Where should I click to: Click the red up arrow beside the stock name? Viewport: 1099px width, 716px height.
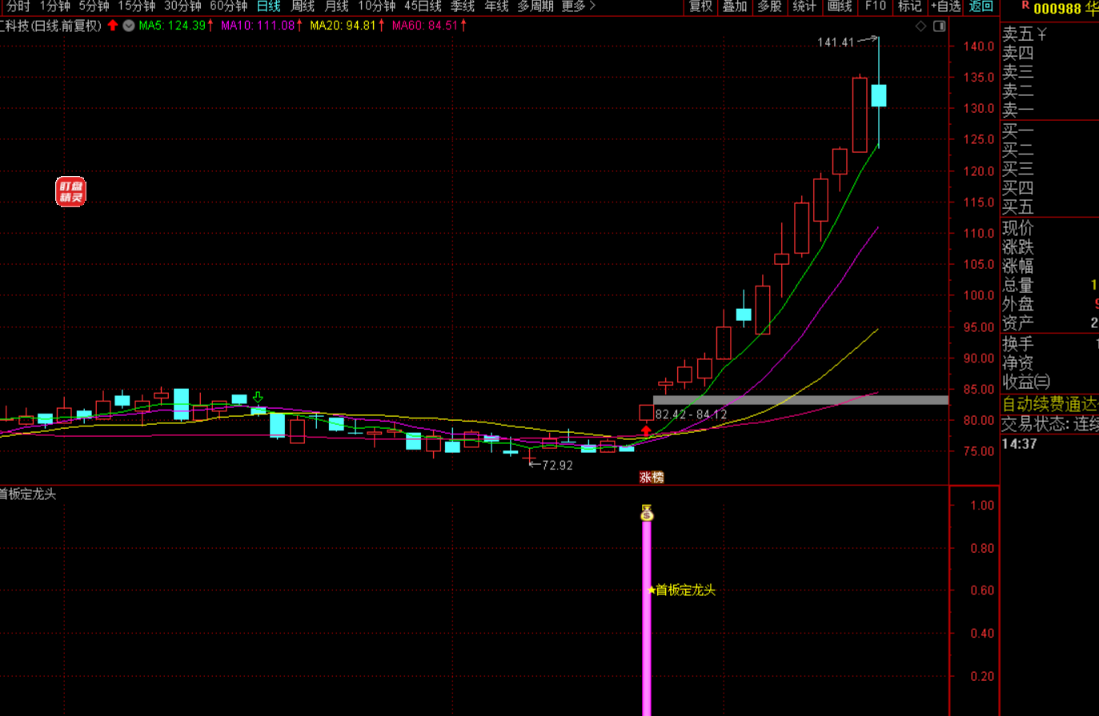tap(113, 26)
